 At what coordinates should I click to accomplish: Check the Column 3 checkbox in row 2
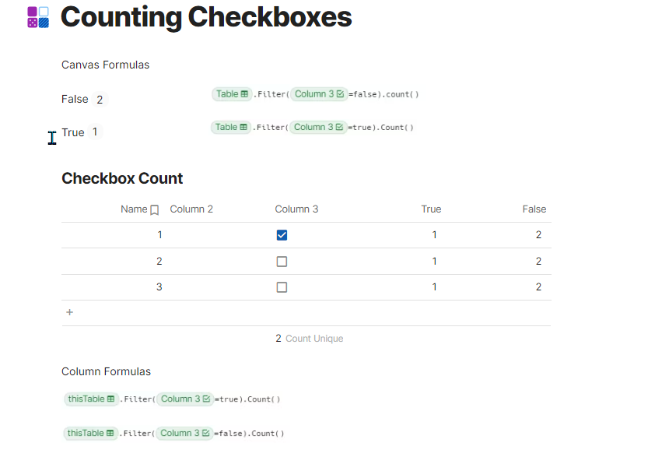pyautogui.click(x=282, y=262)
